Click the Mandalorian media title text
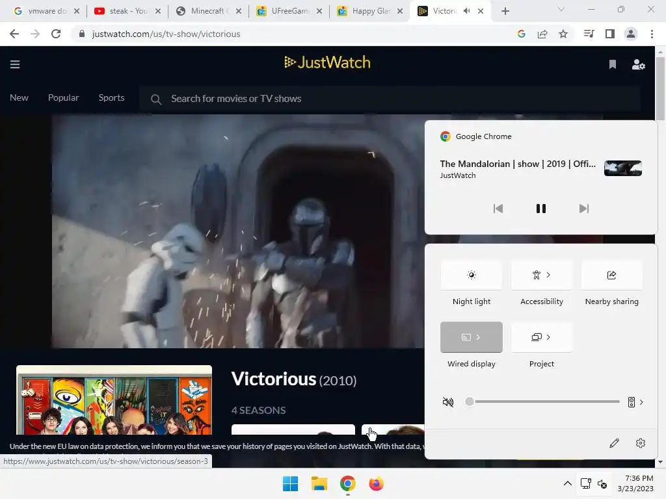 coord(518,164)
